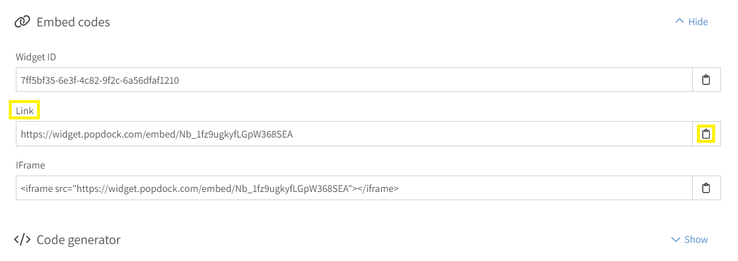The height and width of the screenshot is (261, 738).
Task: Click the chain link icon beside Embed codes
Action: point(22,22)
